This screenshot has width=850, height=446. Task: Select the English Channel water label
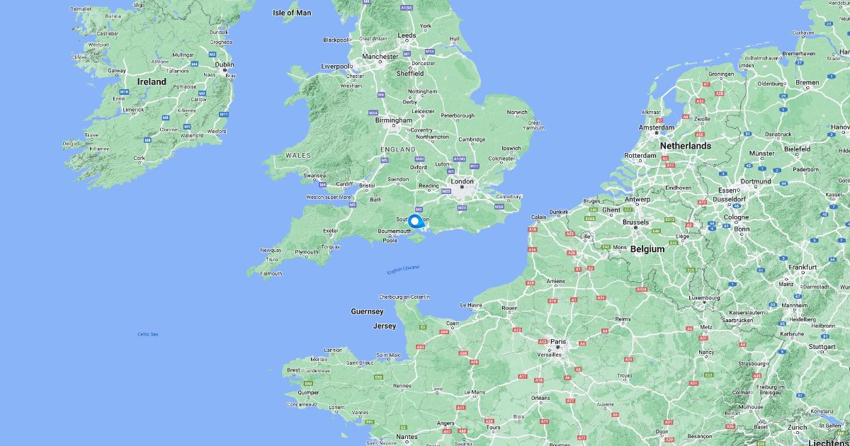(403, 270)
